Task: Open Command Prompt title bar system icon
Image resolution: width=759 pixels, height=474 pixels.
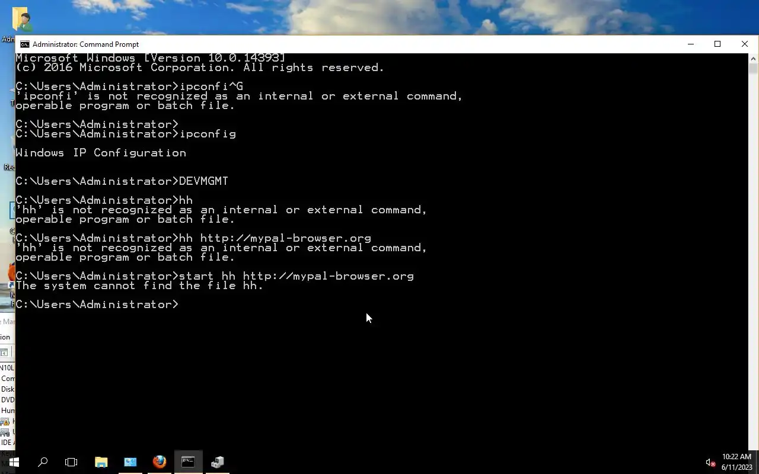Action: [24, 44]
